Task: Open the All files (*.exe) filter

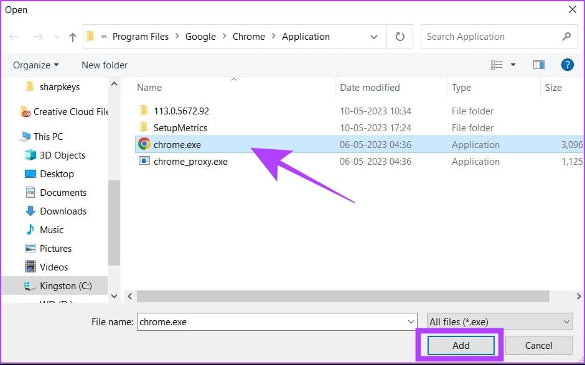Action: tap(500, 321)
